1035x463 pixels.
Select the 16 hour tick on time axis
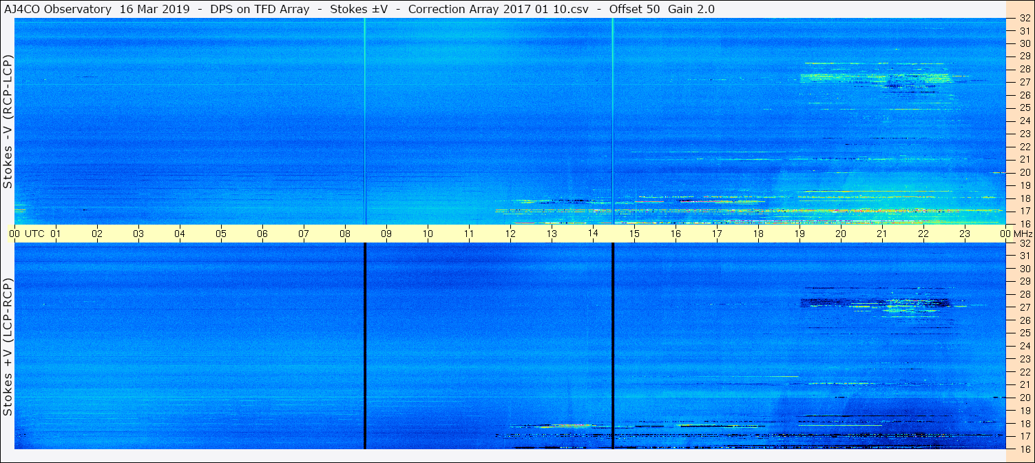(x=676, y=234)
